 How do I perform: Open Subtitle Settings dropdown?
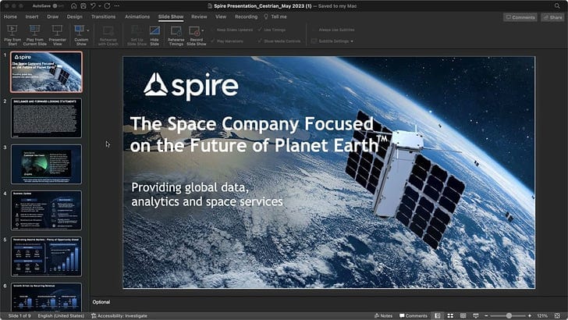coord(332,41)
